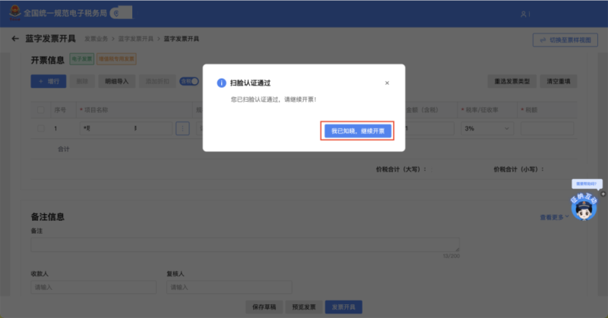This screenshot has width=608, height=318.
Task: Close the 扫脸认证通过 dialog with X
Action: coord(387,83)
